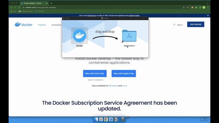Click the Subscription Service Agreement heading
219x123 pixels.
point(109,106)
